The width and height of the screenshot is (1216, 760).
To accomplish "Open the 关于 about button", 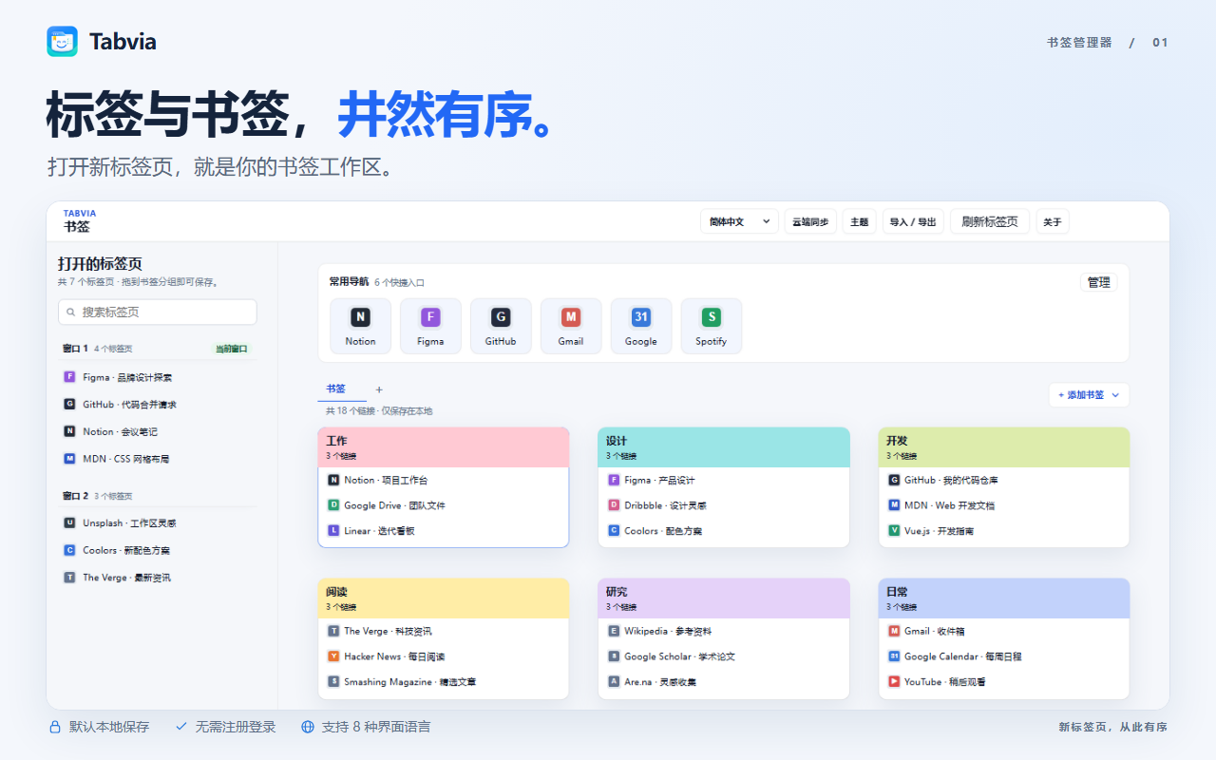I will click(x=1053, y=221).
